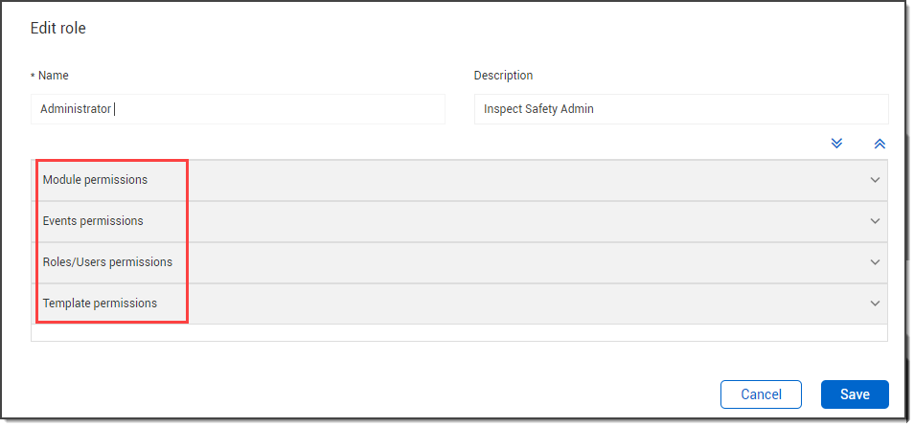Image resolution: width=914 pixels, height=427 pixels.
Task: Click the Description field with Inspect Safety Admin
Action: coord(680,109)
